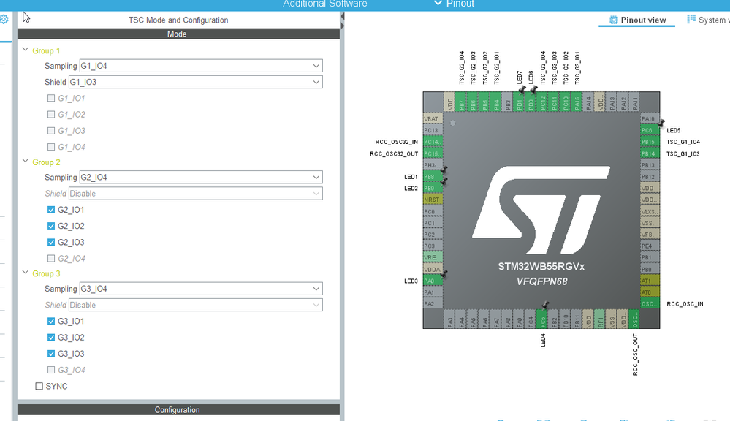Click the RCC_OSC_IN pin label
The image size is (730, 421).
[685, 304]
